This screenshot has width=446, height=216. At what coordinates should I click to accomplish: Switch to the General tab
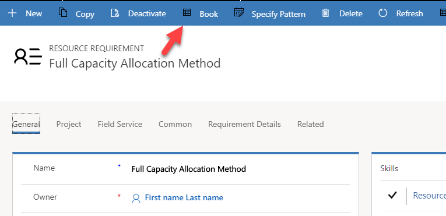[x=26, y=124]
